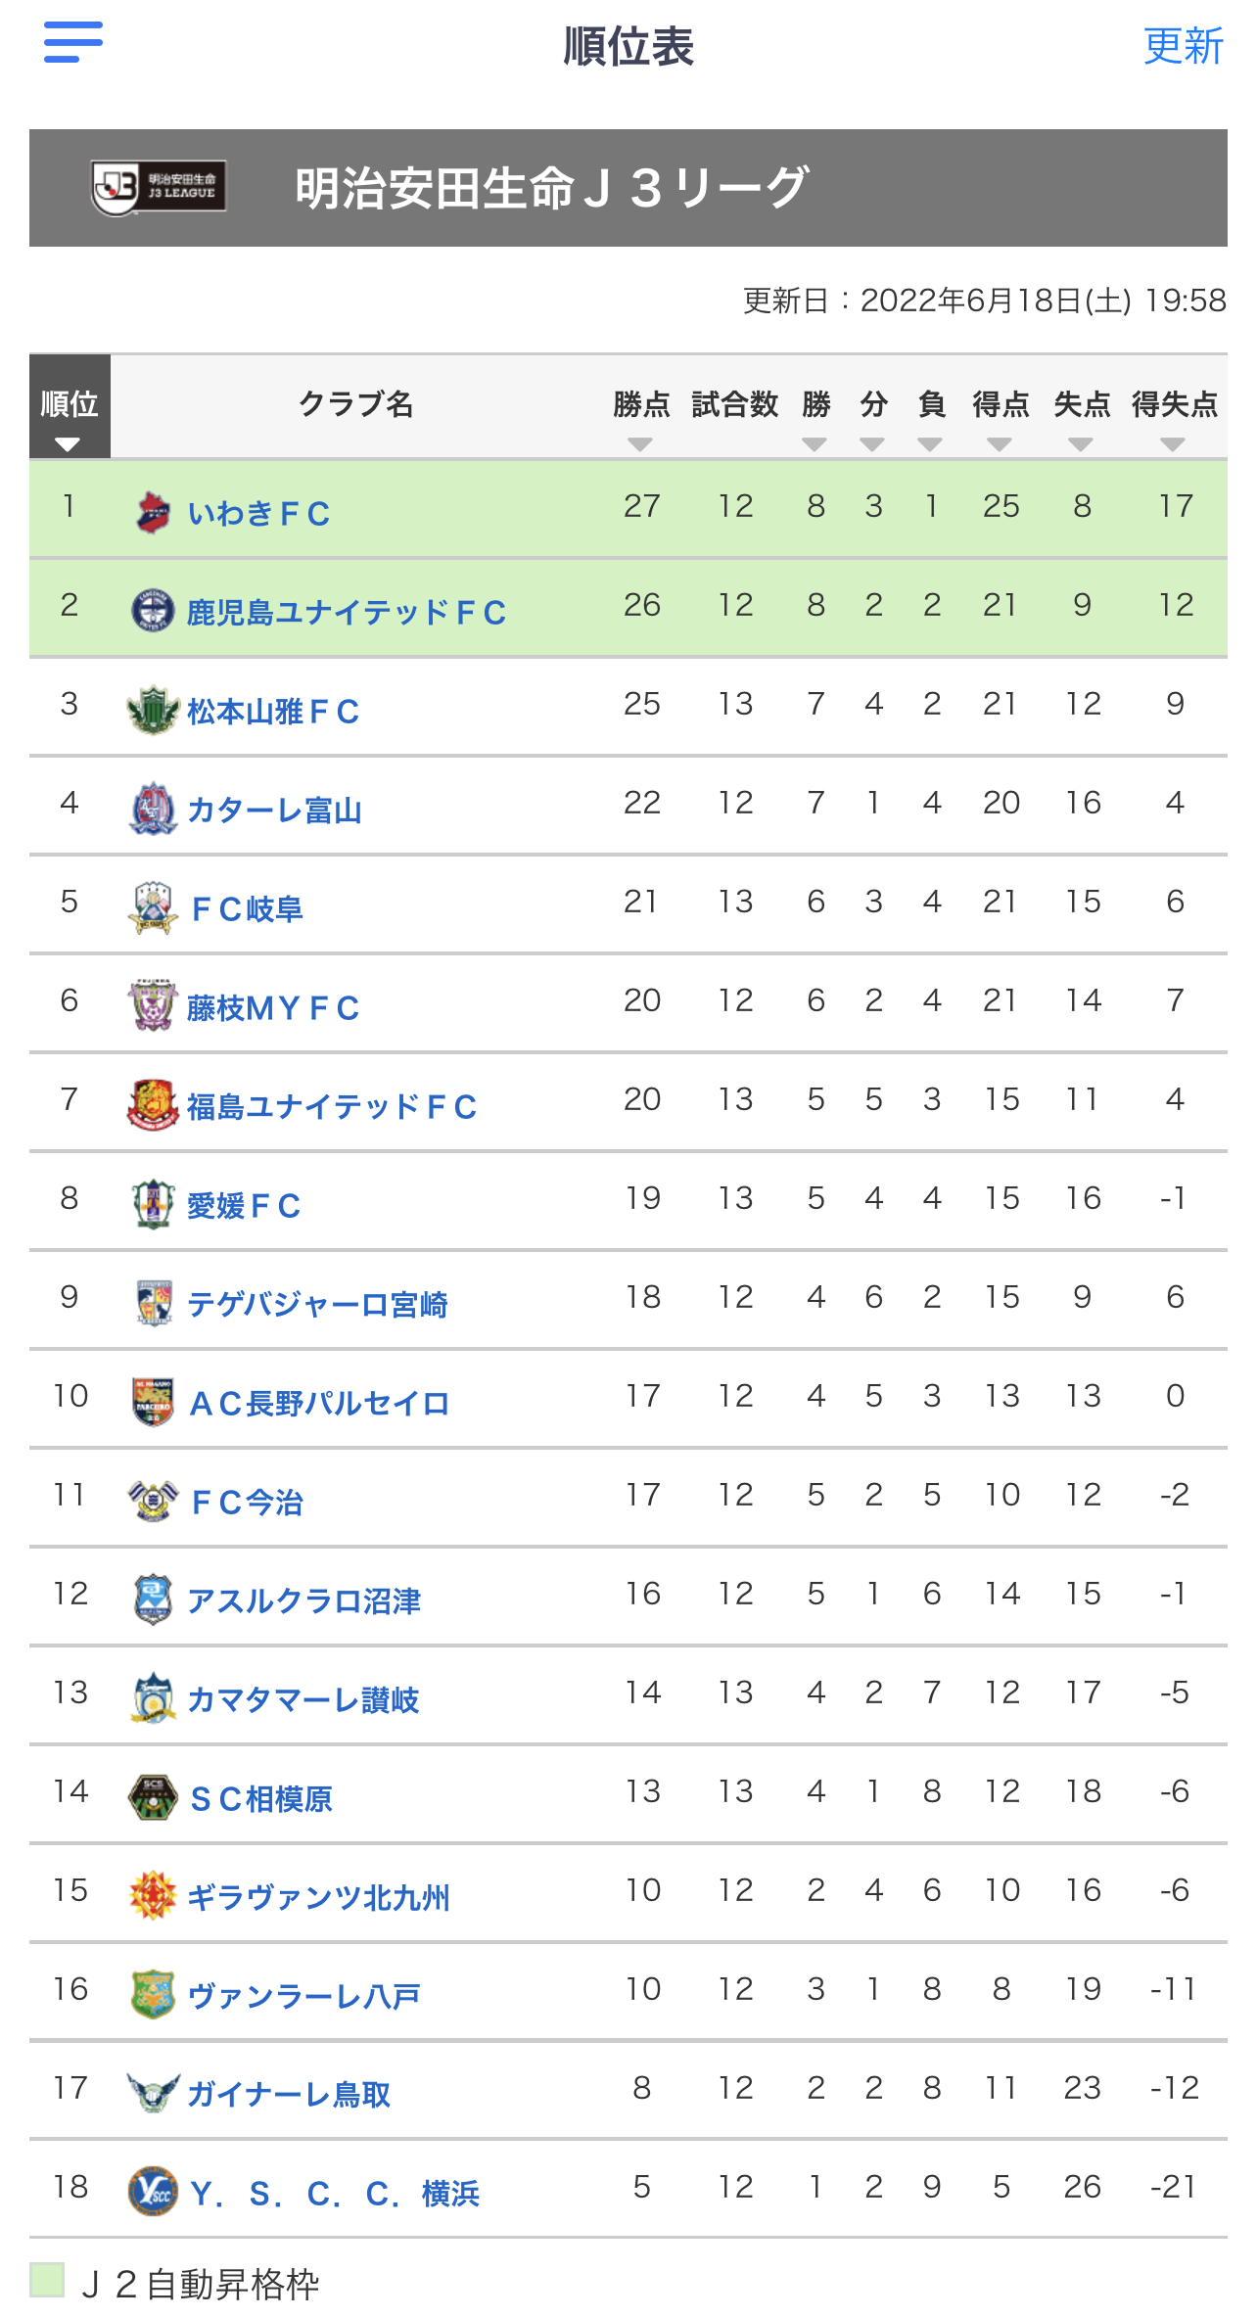
Task: Sort table by 得失点 column arrow
Action: click(x=1173, y=444)
